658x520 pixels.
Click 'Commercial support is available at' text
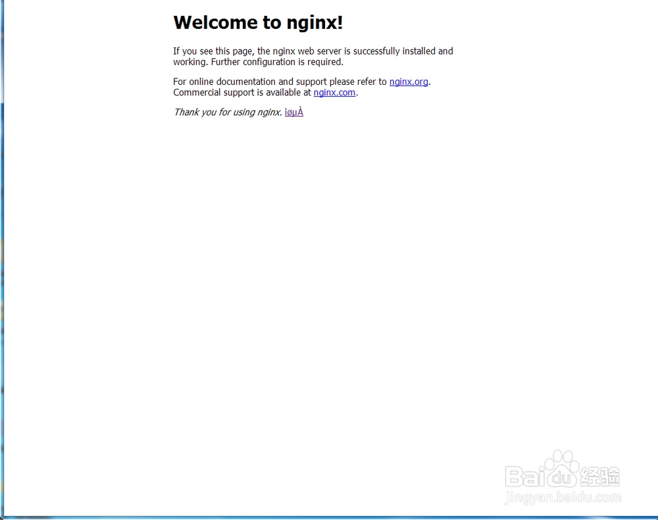pyautogui.click(x=242, y=93)
